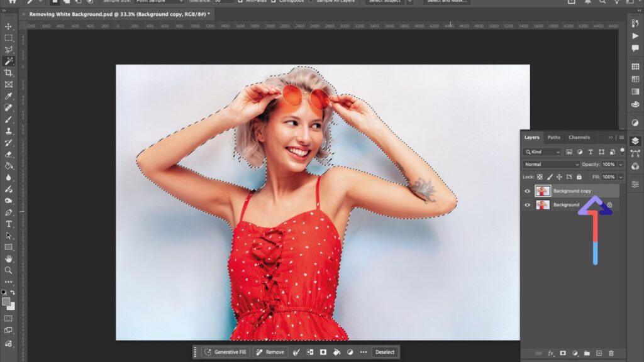
Task: Toggle prevent artboard auto-nesting lock
Action: click(569, 177)
